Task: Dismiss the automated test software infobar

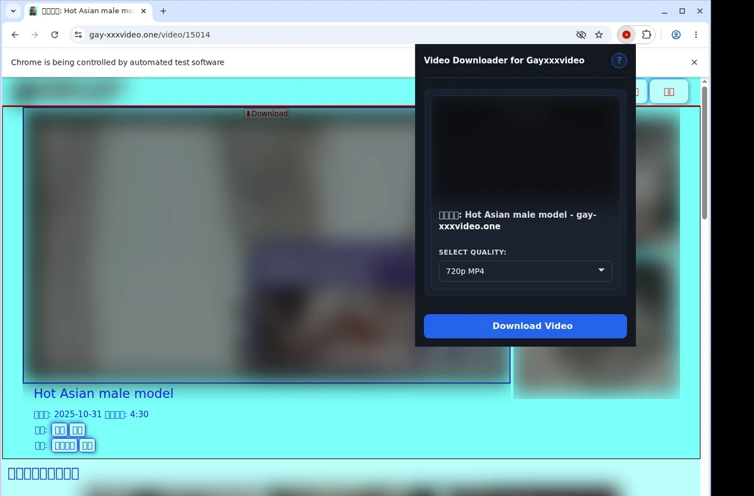Action: 694,62
